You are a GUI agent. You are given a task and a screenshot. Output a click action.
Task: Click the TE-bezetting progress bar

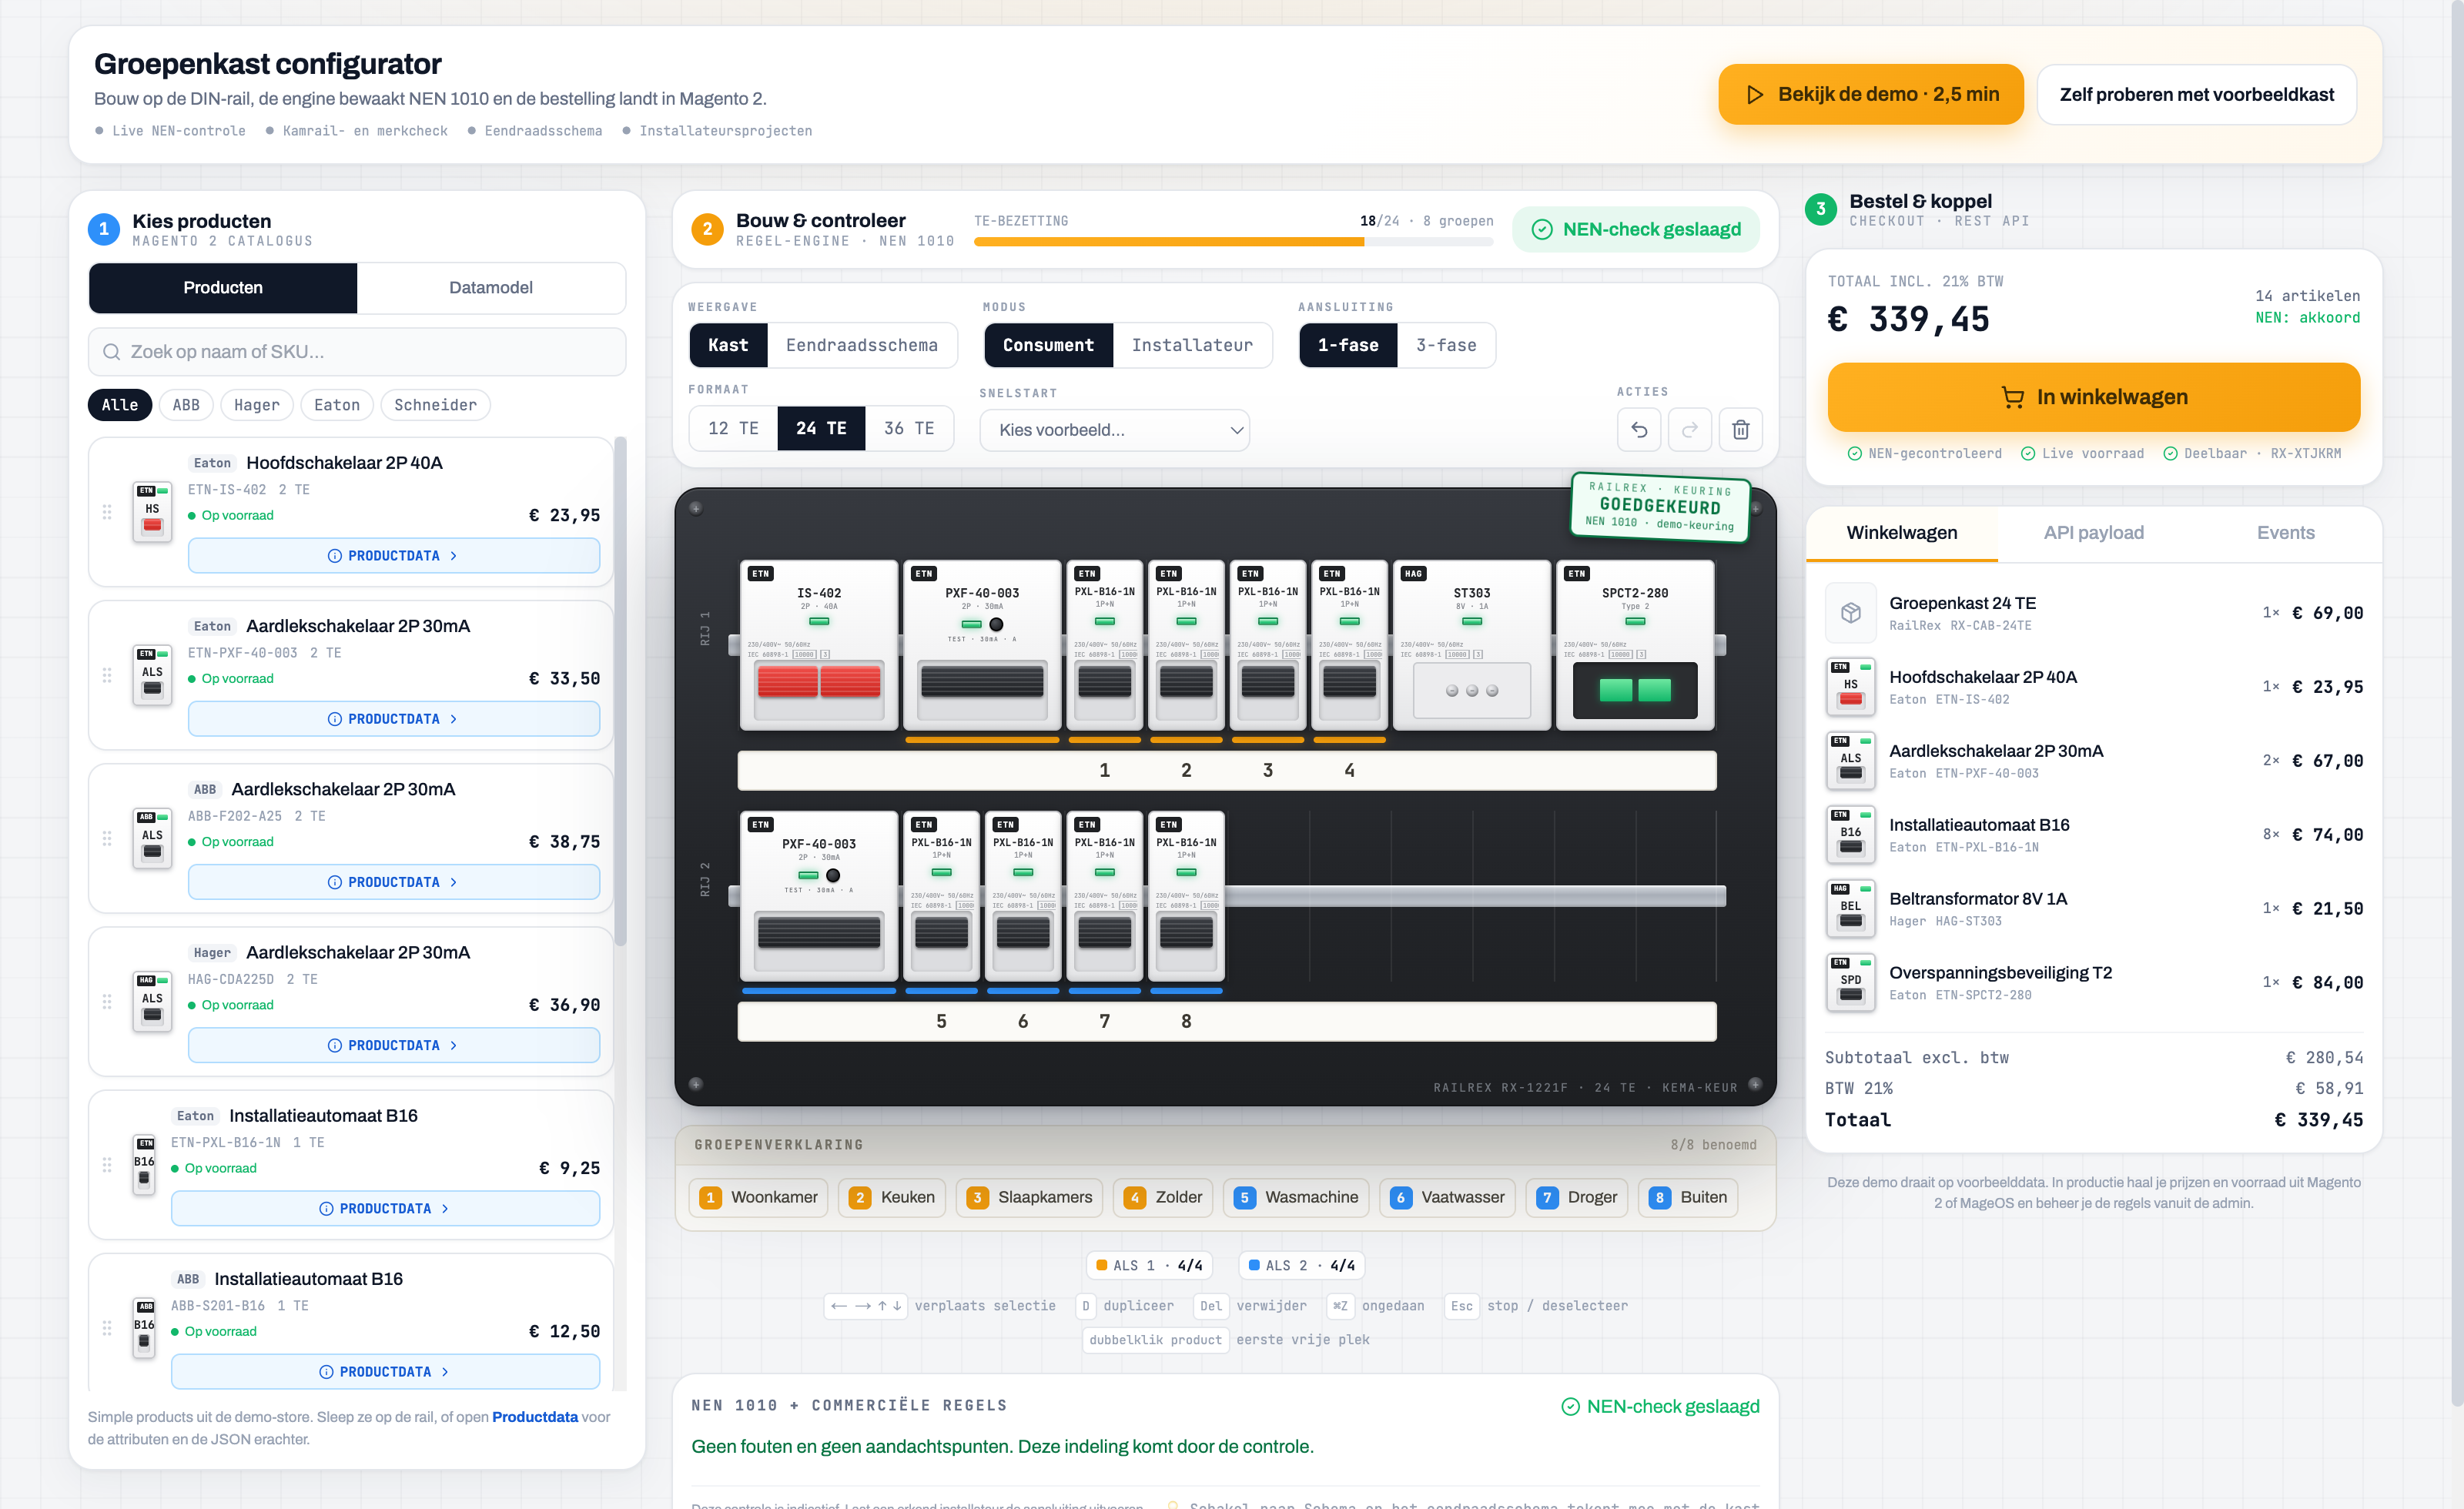click(1234, 242)
